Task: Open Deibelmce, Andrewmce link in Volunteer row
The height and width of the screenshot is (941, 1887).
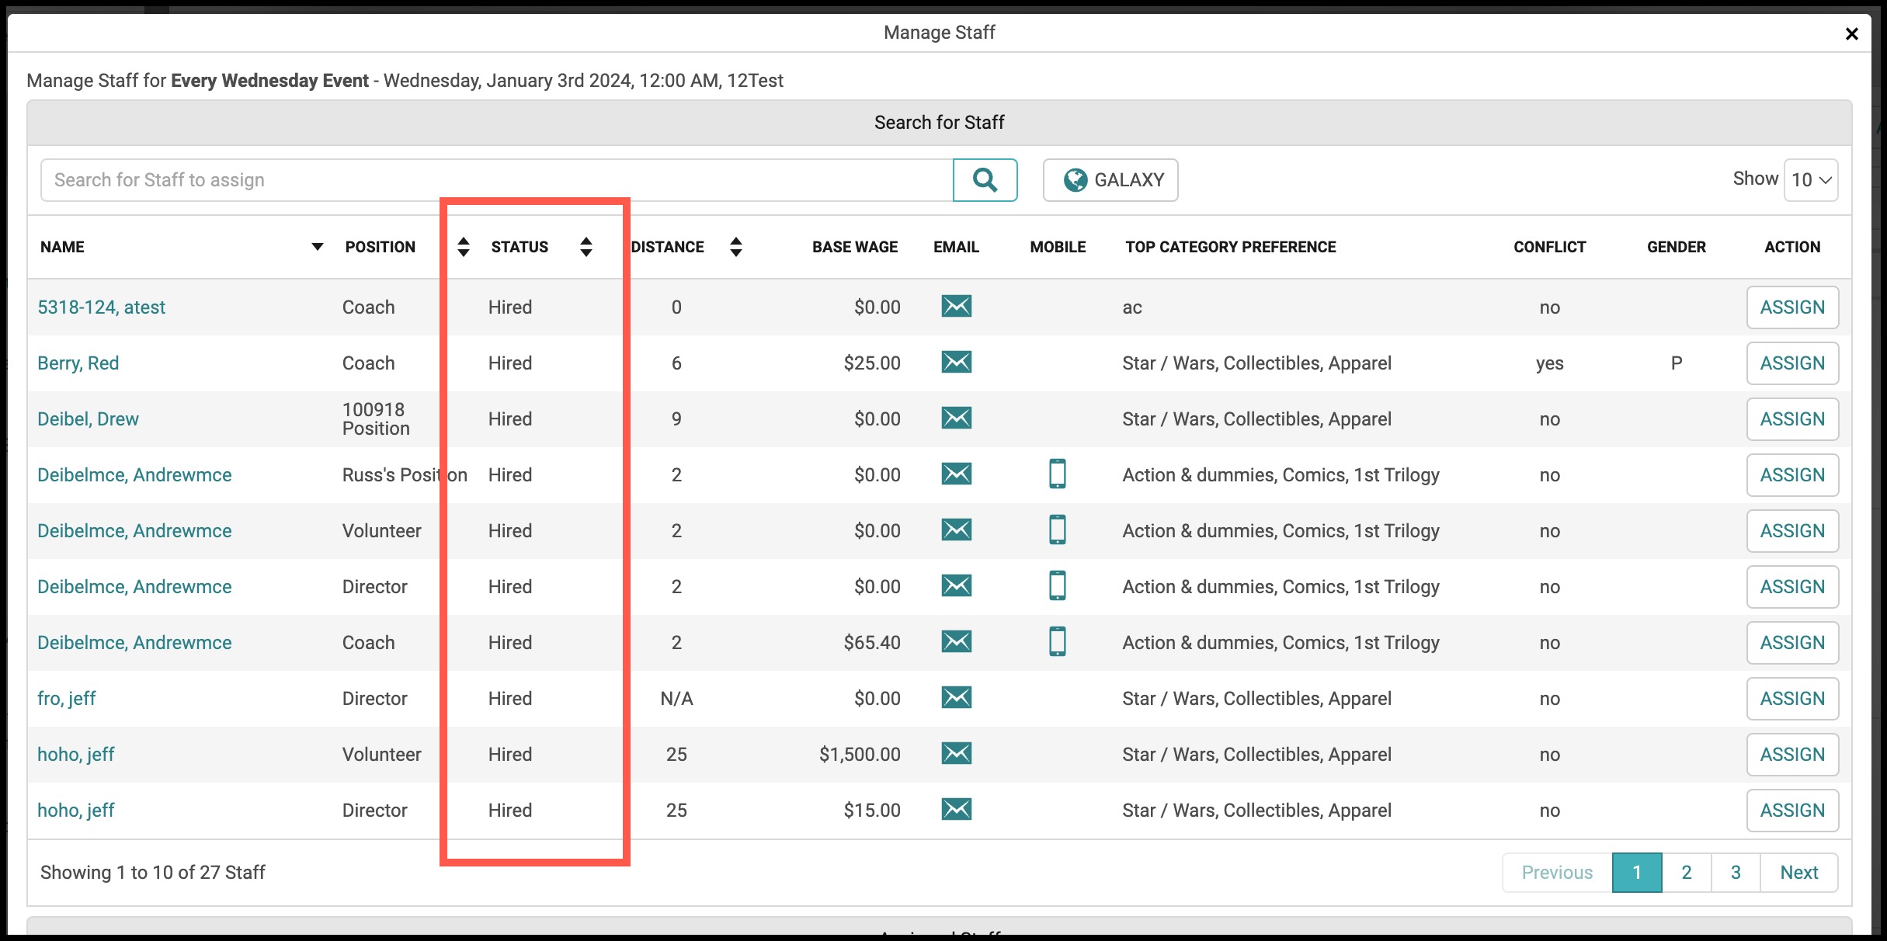Action: [x=135, y=531]
